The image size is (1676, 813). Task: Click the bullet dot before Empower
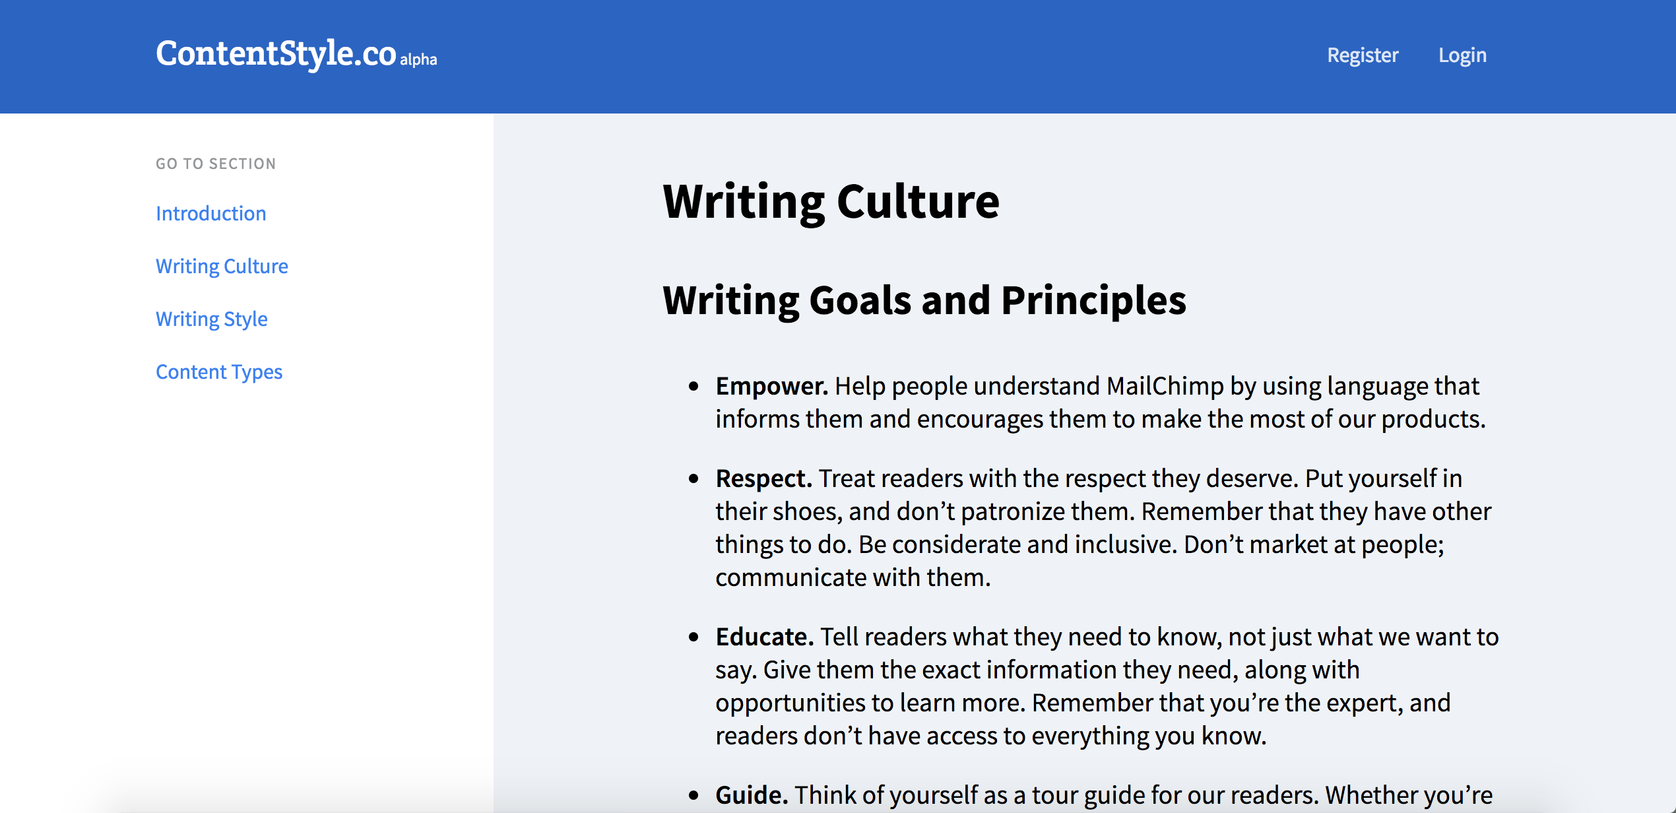(x=693, y=387)
